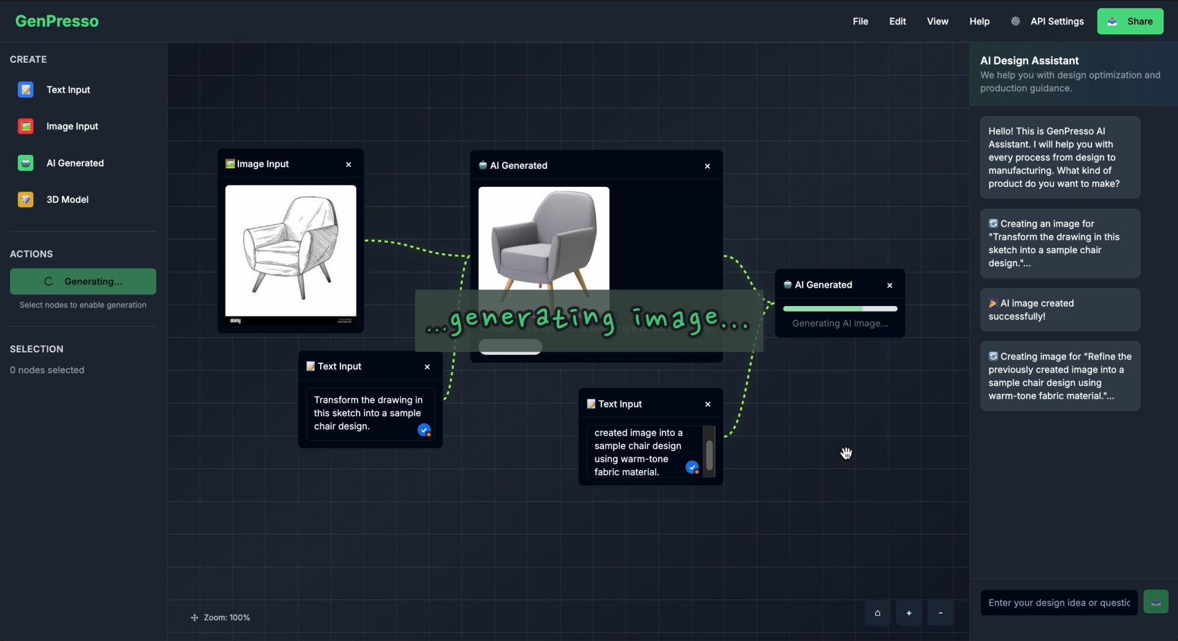Close the generating AI Generated node
This screenshot has height=641, width=1178.
coord(890,285)
